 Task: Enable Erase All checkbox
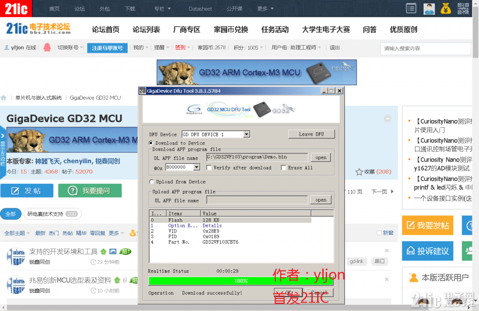click(x=283, y=167)
